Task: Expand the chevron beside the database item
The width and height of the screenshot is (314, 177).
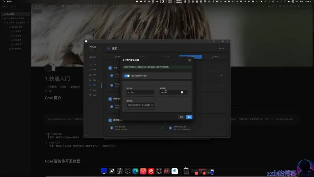Action: tap(99, 80)
